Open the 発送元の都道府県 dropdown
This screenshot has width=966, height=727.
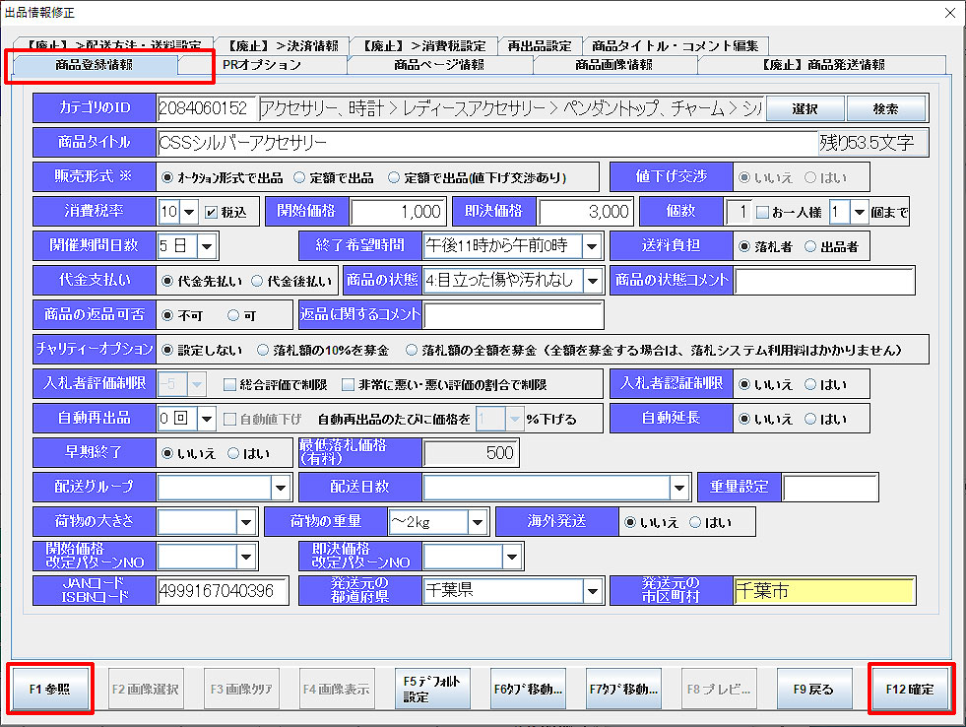pos(592,591)
